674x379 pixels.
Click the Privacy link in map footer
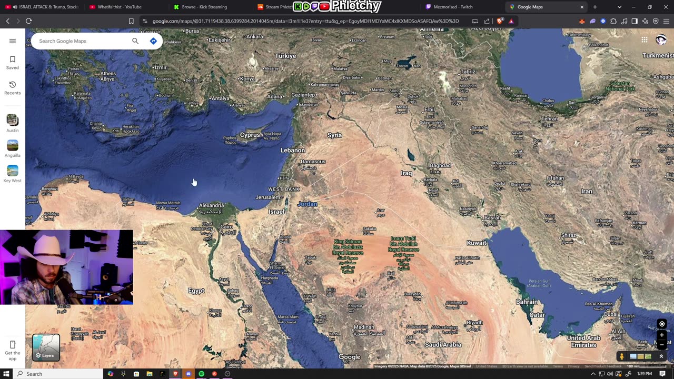[x=573, y=366]
